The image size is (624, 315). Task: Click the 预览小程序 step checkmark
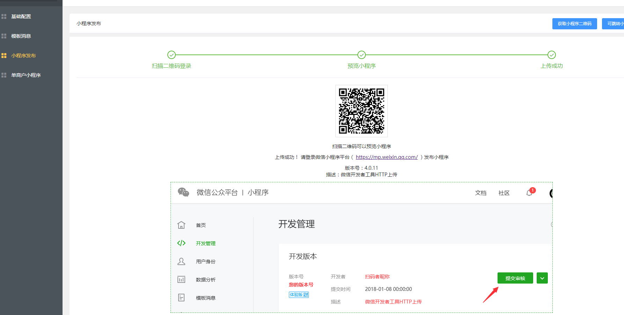(362, 55)
